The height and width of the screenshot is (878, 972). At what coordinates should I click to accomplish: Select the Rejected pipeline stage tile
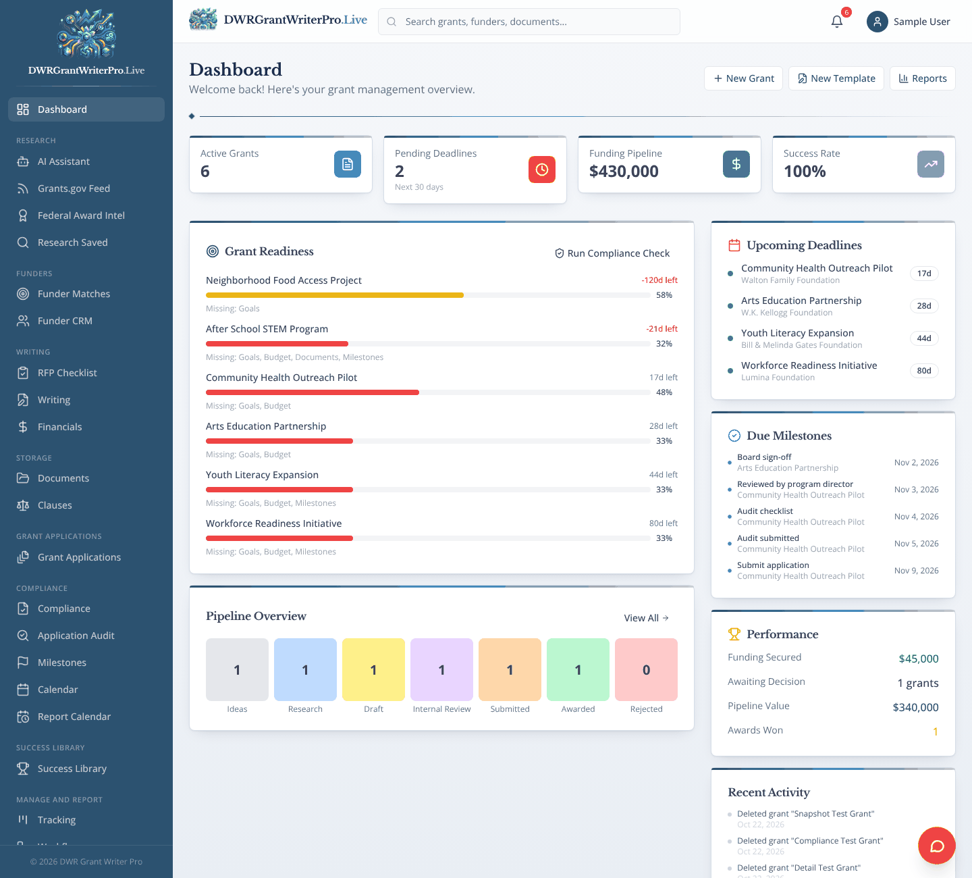pos(646,669)
